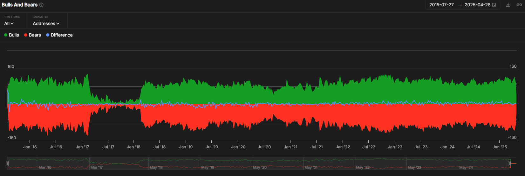Click the Jan '19 axis label
525x176 pixels.
click(186, 147)
